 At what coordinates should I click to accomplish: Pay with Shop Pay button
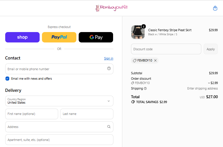coord(23,37)
